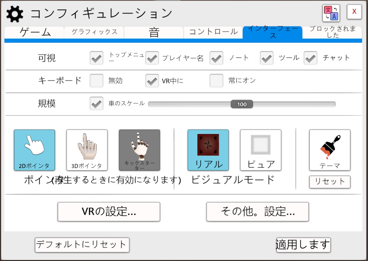Click the language translation icon

point(331,14)
